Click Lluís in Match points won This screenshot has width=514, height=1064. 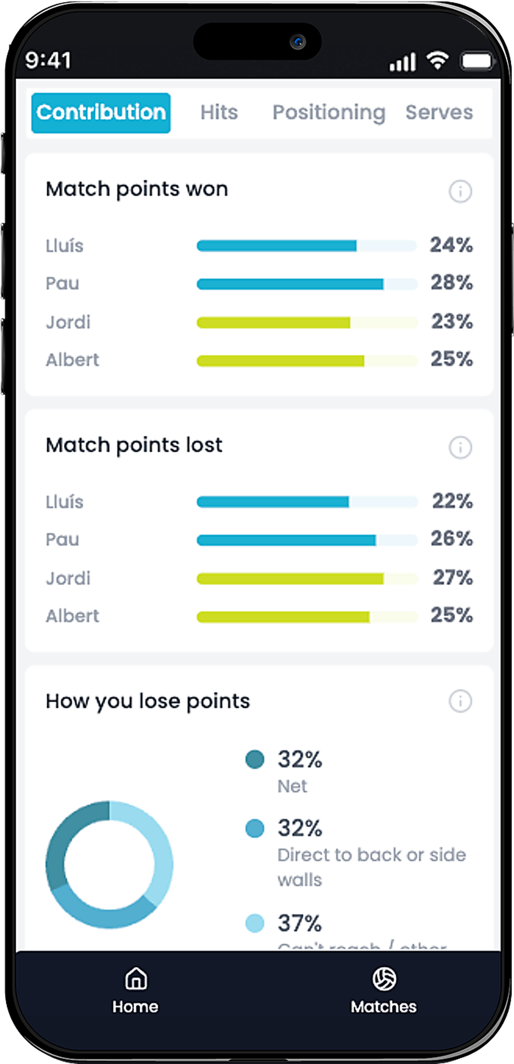click(x=65, y=245)
